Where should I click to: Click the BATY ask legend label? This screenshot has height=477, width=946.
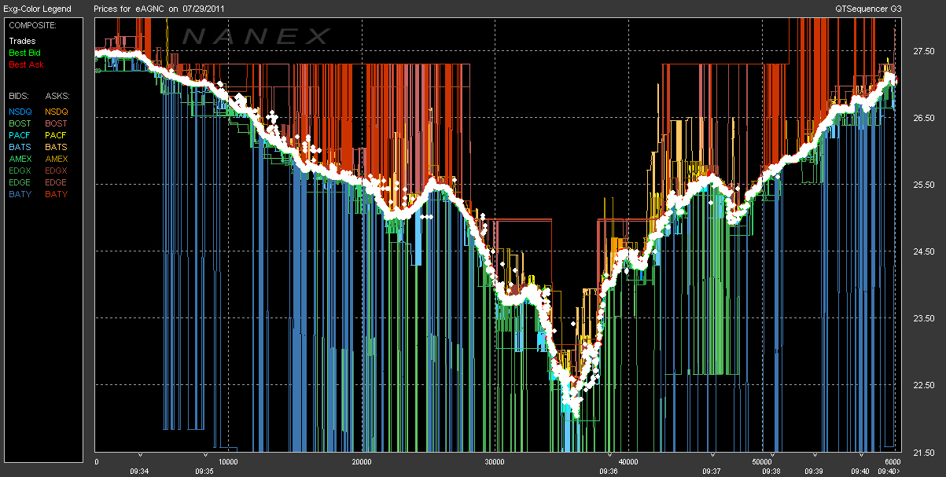click(56, 194)
